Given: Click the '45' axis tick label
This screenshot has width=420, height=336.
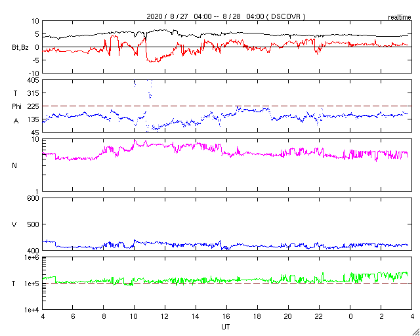Looking at the screenshot, I should 35,133.
